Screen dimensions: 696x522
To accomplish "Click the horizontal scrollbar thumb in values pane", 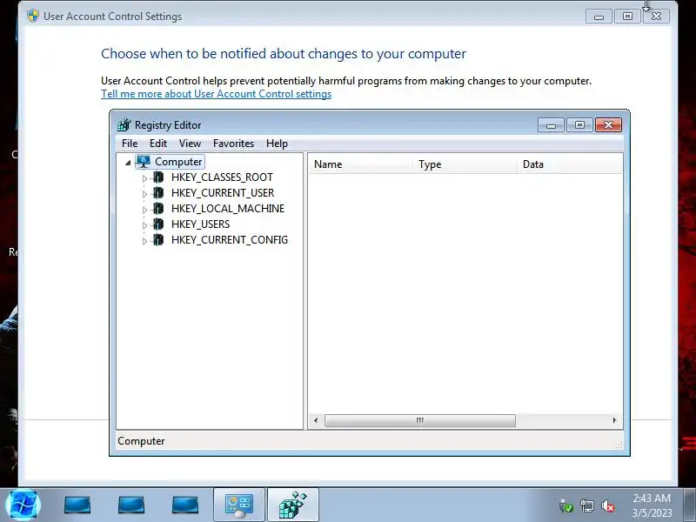I will (x=420, y=420).
